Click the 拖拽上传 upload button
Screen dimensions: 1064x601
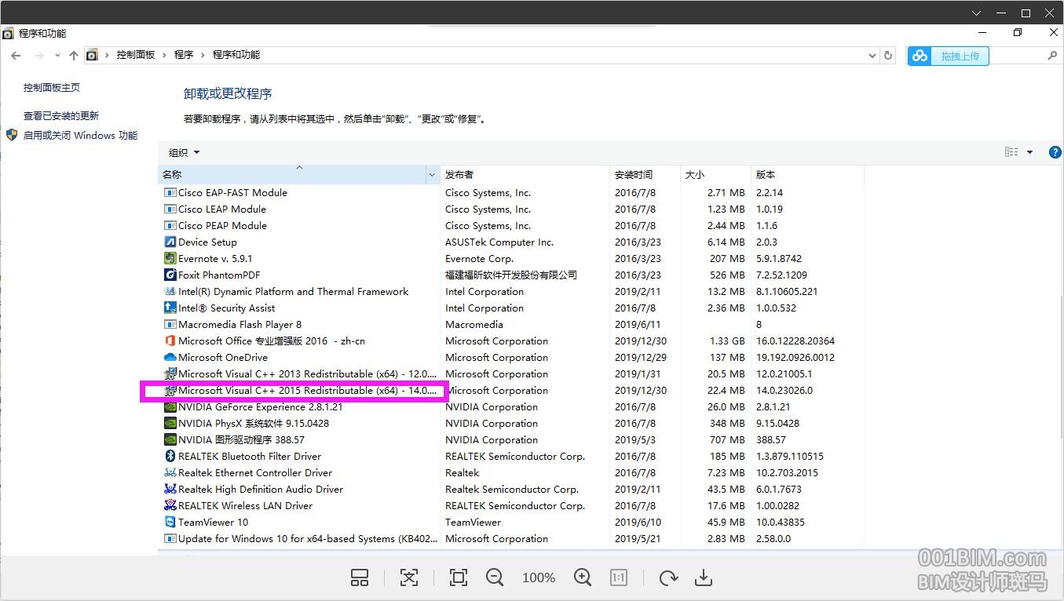(x=949, y=56)
